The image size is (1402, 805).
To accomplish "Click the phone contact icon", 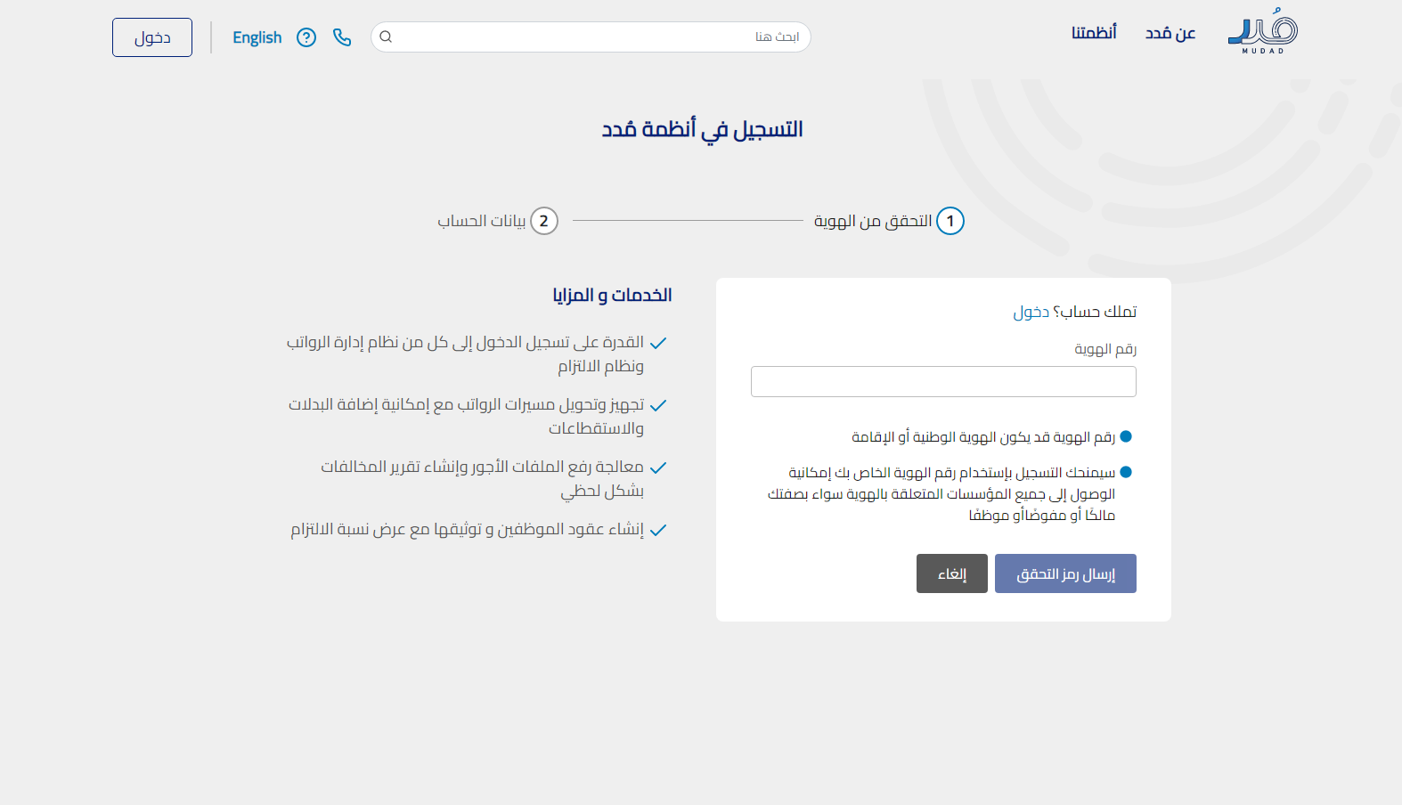I will [342, 37].
